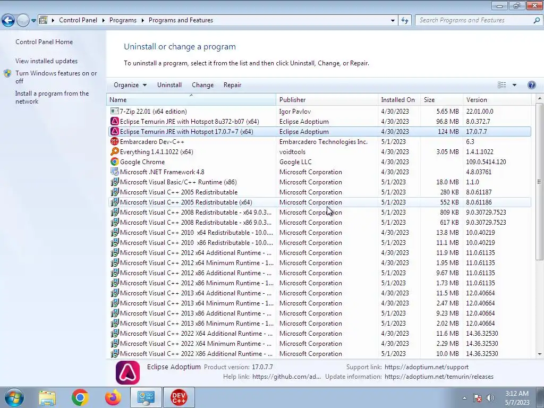Click the adoptium.net/support link
Image resolution: width=544 pixels, height=408 pixels.
coord(427,367)
